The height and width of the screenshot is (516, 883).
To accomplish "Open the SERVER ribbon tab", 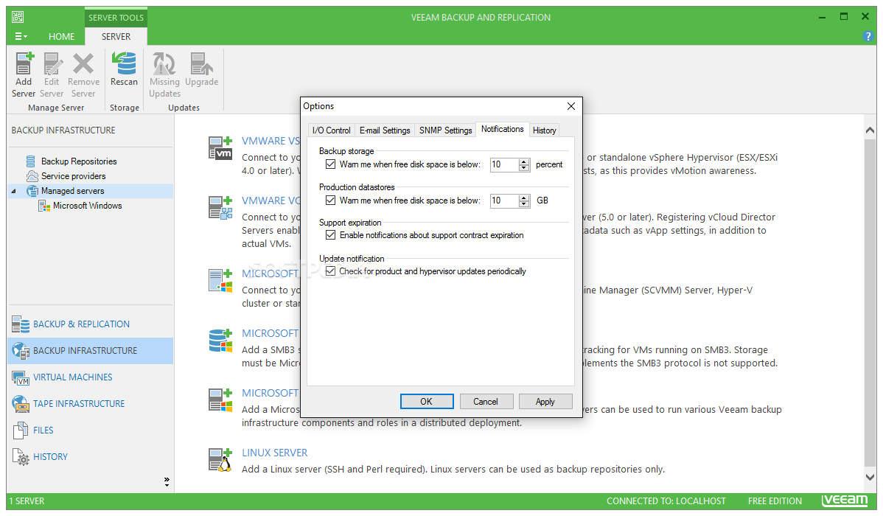I will click(x=116, y=36).
